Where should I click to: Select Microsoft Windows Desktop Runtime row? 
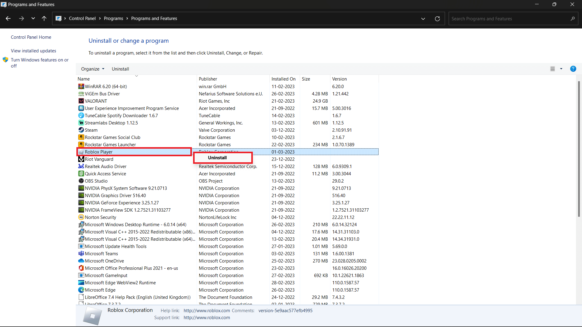click(x=228, y=225)
